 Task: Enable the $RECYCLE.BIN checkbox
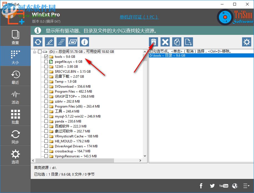coord(46,71)
